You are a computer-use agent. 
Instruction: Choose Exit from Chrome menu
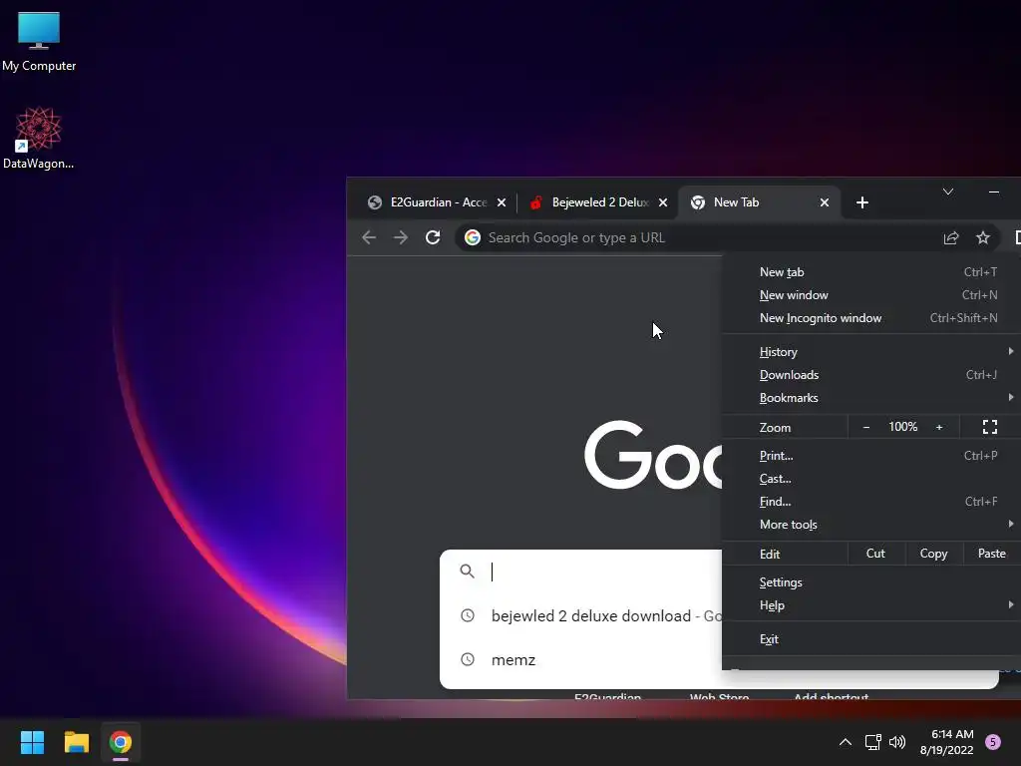click(872, 639)
